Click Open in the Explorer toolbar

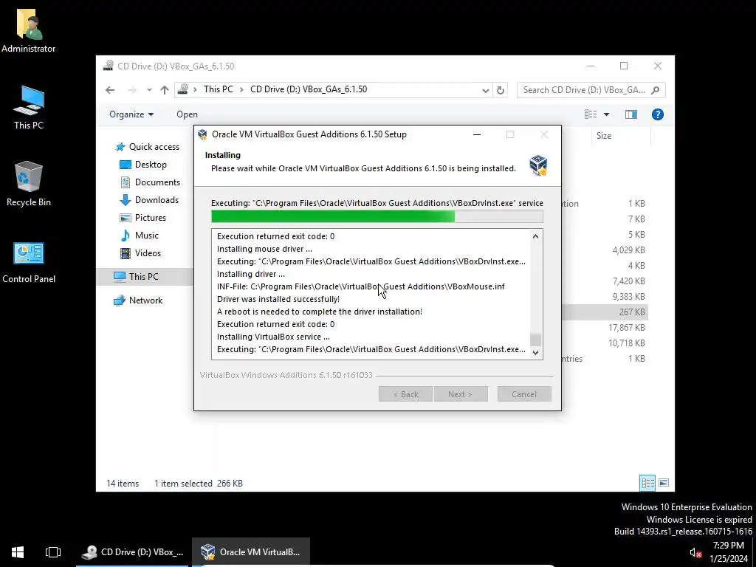(x=187, y=114)
